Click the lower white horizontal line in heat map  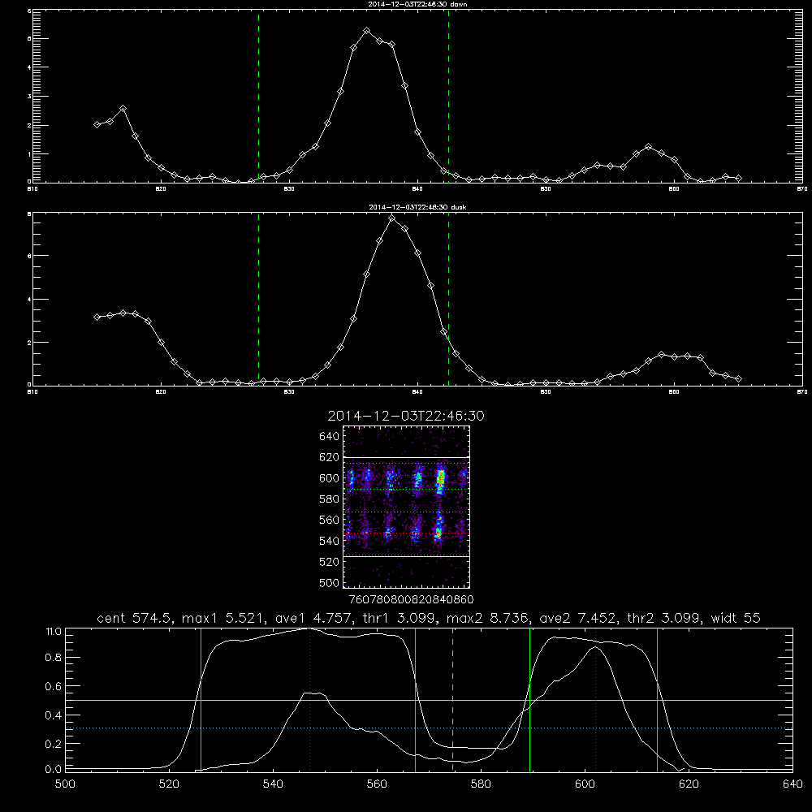point(406,556)
